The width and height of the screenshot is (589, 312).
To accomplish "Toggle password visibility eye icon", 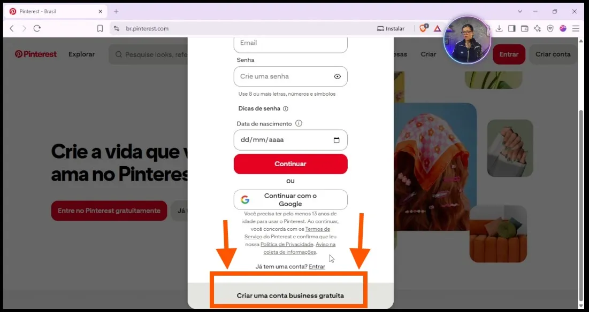I will [x=338, y=76].
